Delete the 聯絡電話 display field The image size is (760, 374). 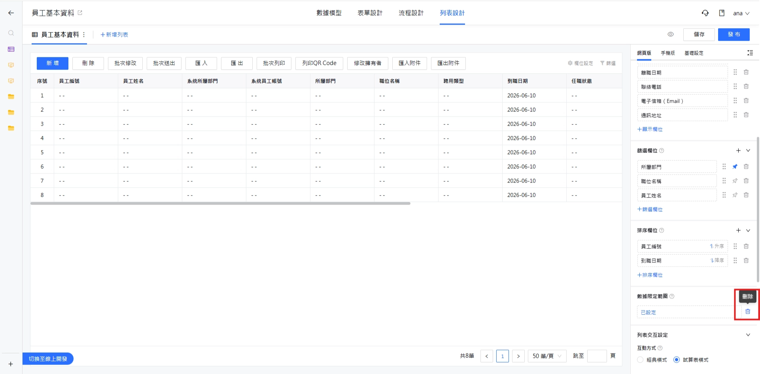point(746,86)
